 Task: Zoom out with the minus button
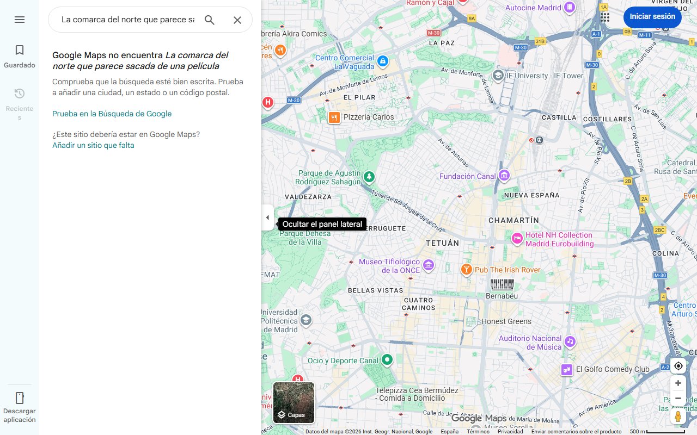tap(678, 399)
